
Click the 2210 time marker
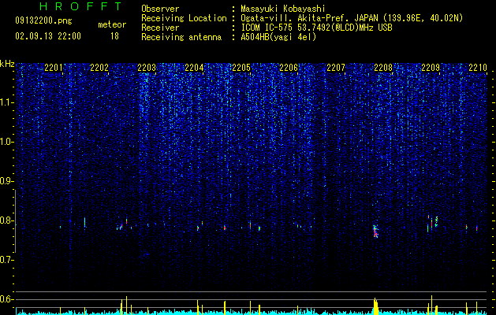click(478, 68)
